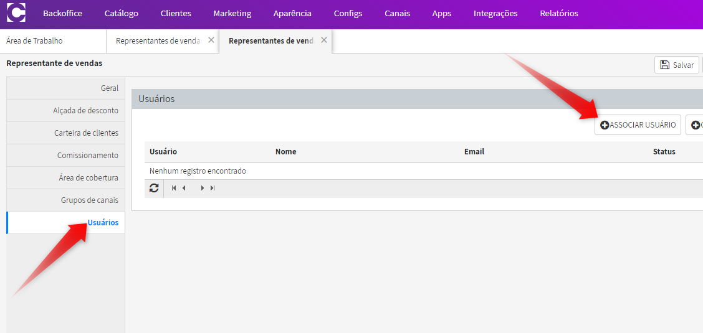Close the active Representantes de vendas tab
The image size is (703, 333).
pyautogui.click(x=323, y=40)
